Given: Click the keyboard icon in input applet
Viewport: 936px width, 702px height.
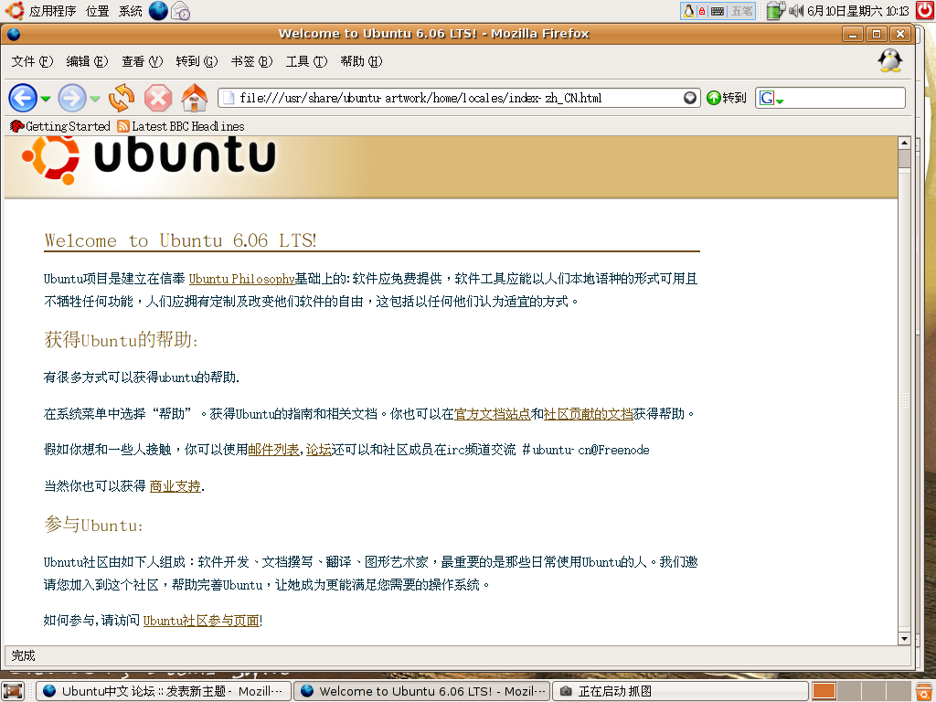Looking at the screenshot, I should 717,11.
